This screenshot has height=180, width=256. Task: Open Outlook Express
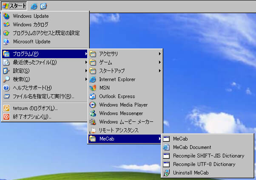(x=117, y=96)
